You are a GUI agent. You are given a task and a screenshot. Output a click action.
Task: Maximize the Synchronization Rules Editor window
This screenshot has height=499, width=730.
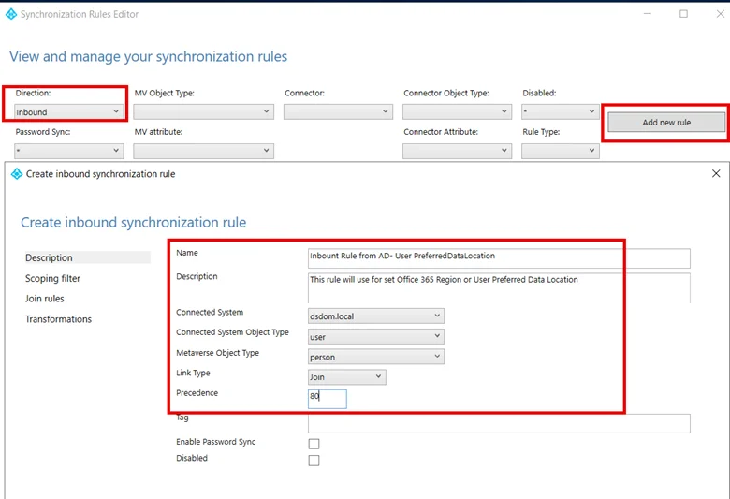[683, 14]
